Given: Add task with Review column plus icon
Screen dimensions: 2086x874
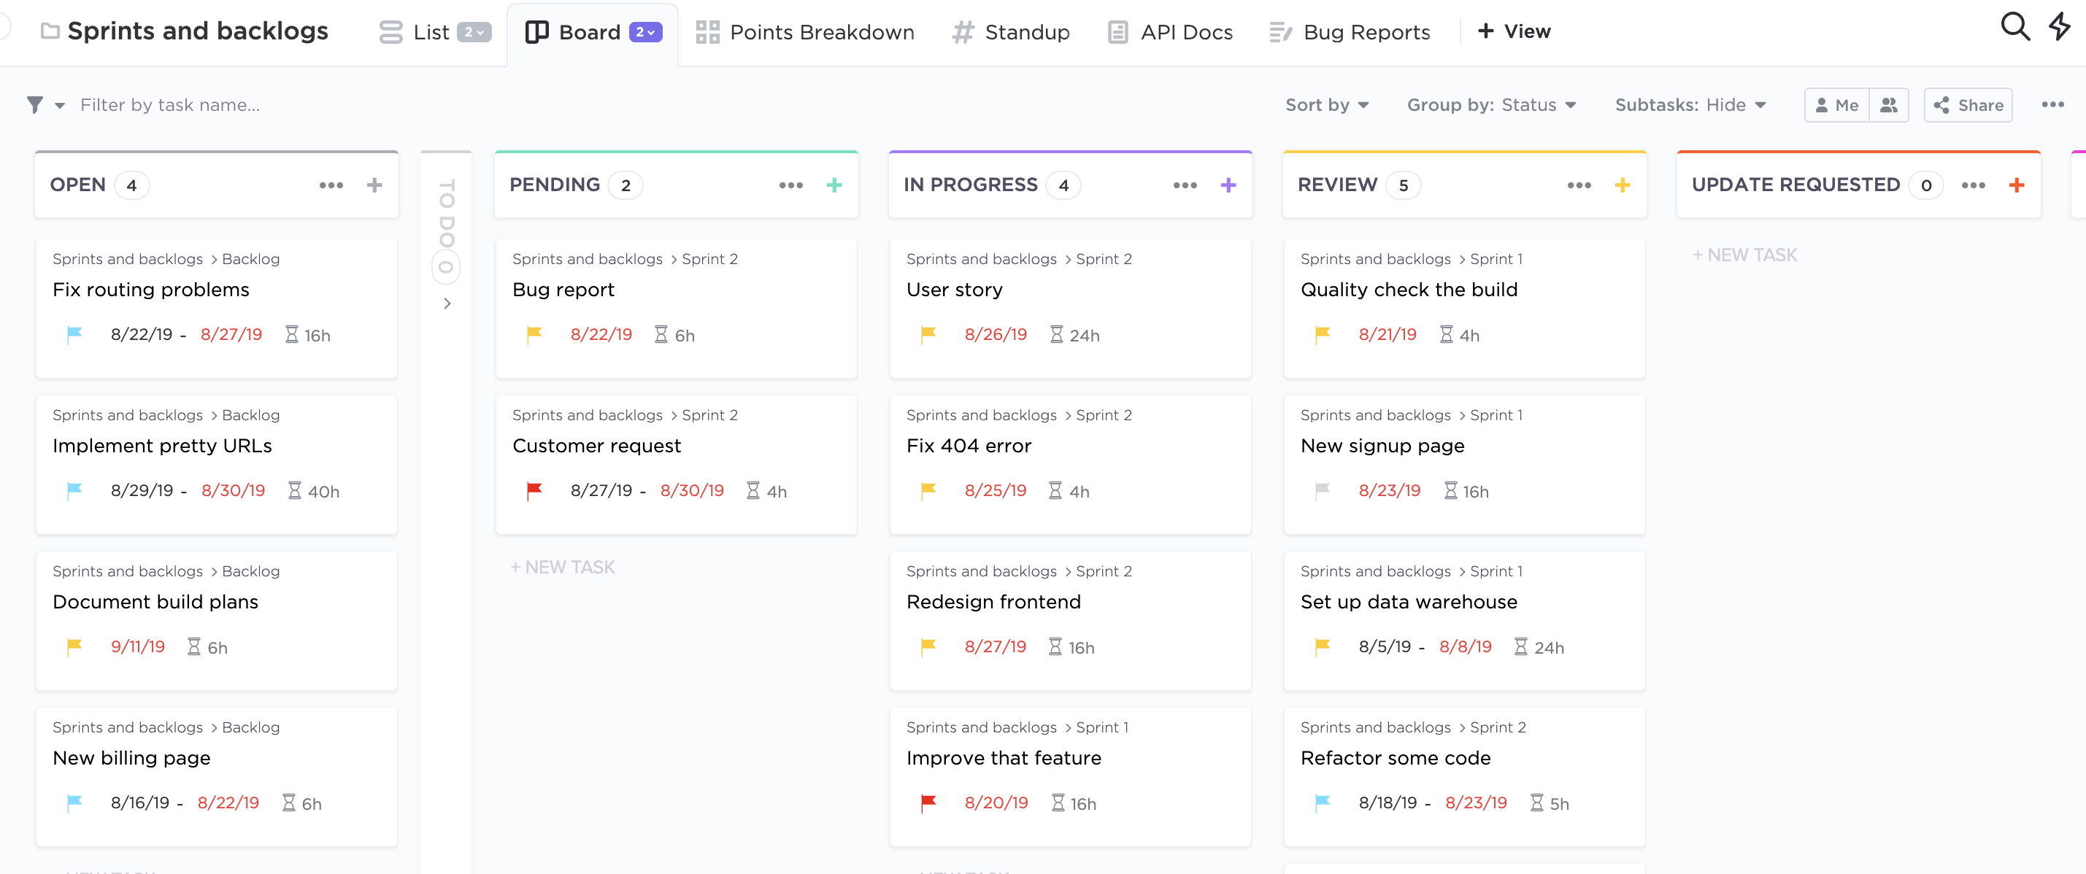Looking at the screenshot, I should [1622, 185].
